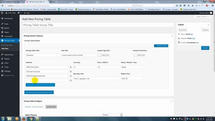Click the Preview button
The width and height of the screenshot is (215, 121).
(205, 30)
